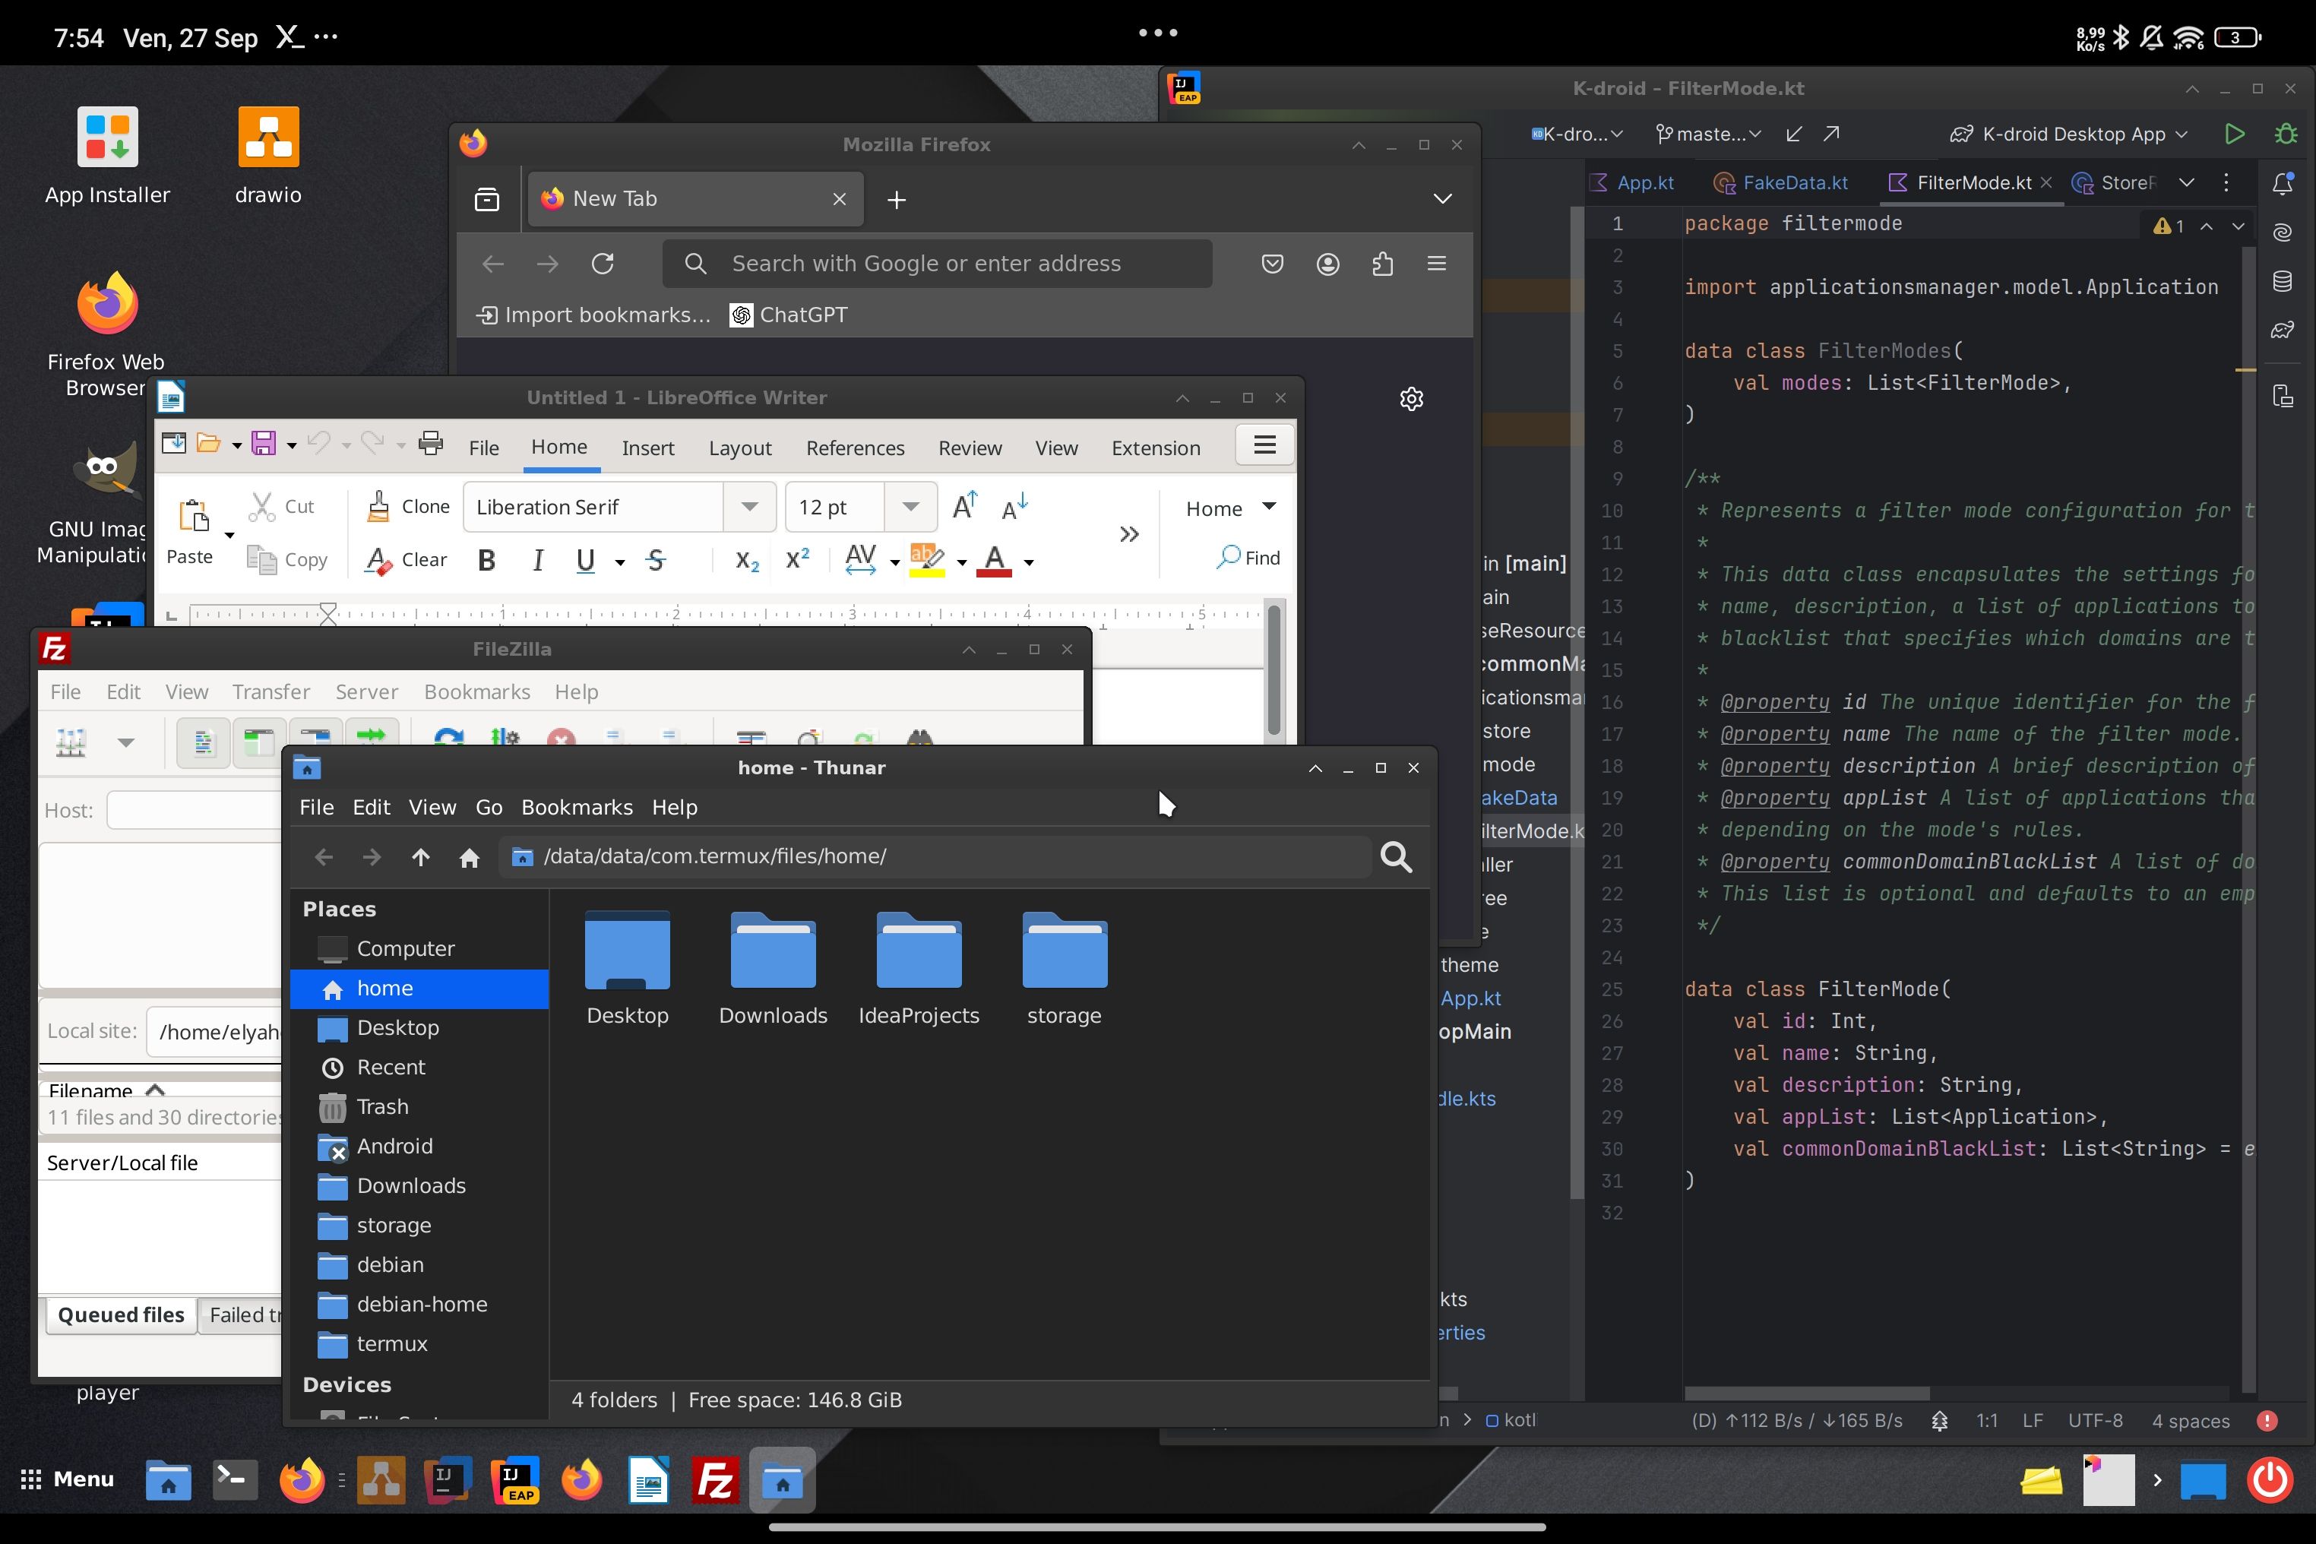
Task: Open IntelliJ notifications bell icon
Action: [2283, 183]
